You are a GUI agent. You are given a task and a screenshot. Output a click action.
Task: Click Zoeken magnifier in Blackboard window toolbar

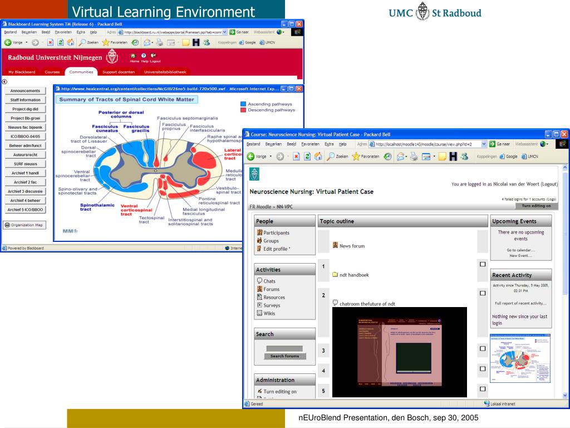pos(82,42)
